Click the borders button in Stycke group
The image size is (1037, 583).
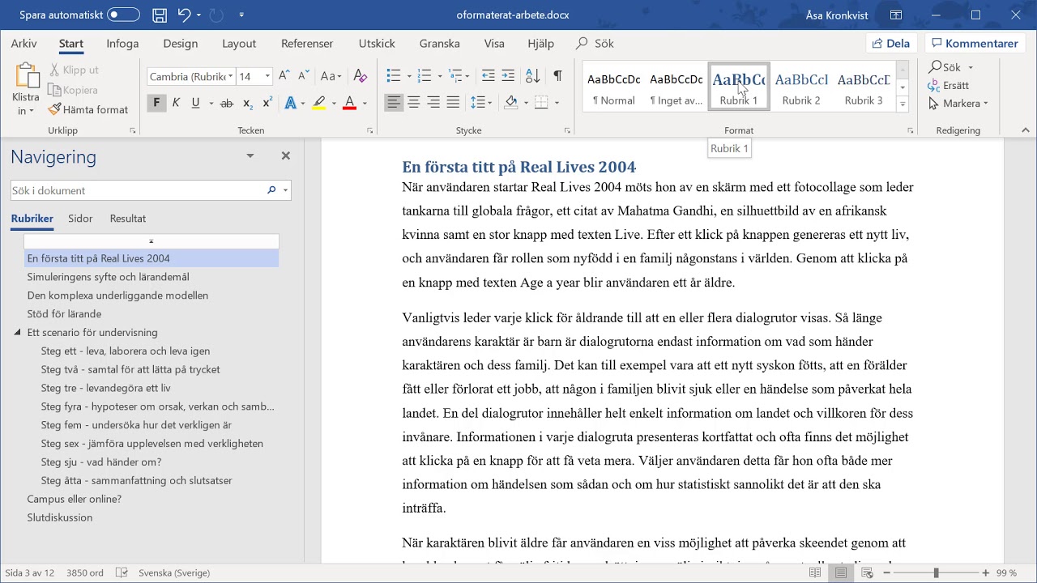click(x=541, y=103)
